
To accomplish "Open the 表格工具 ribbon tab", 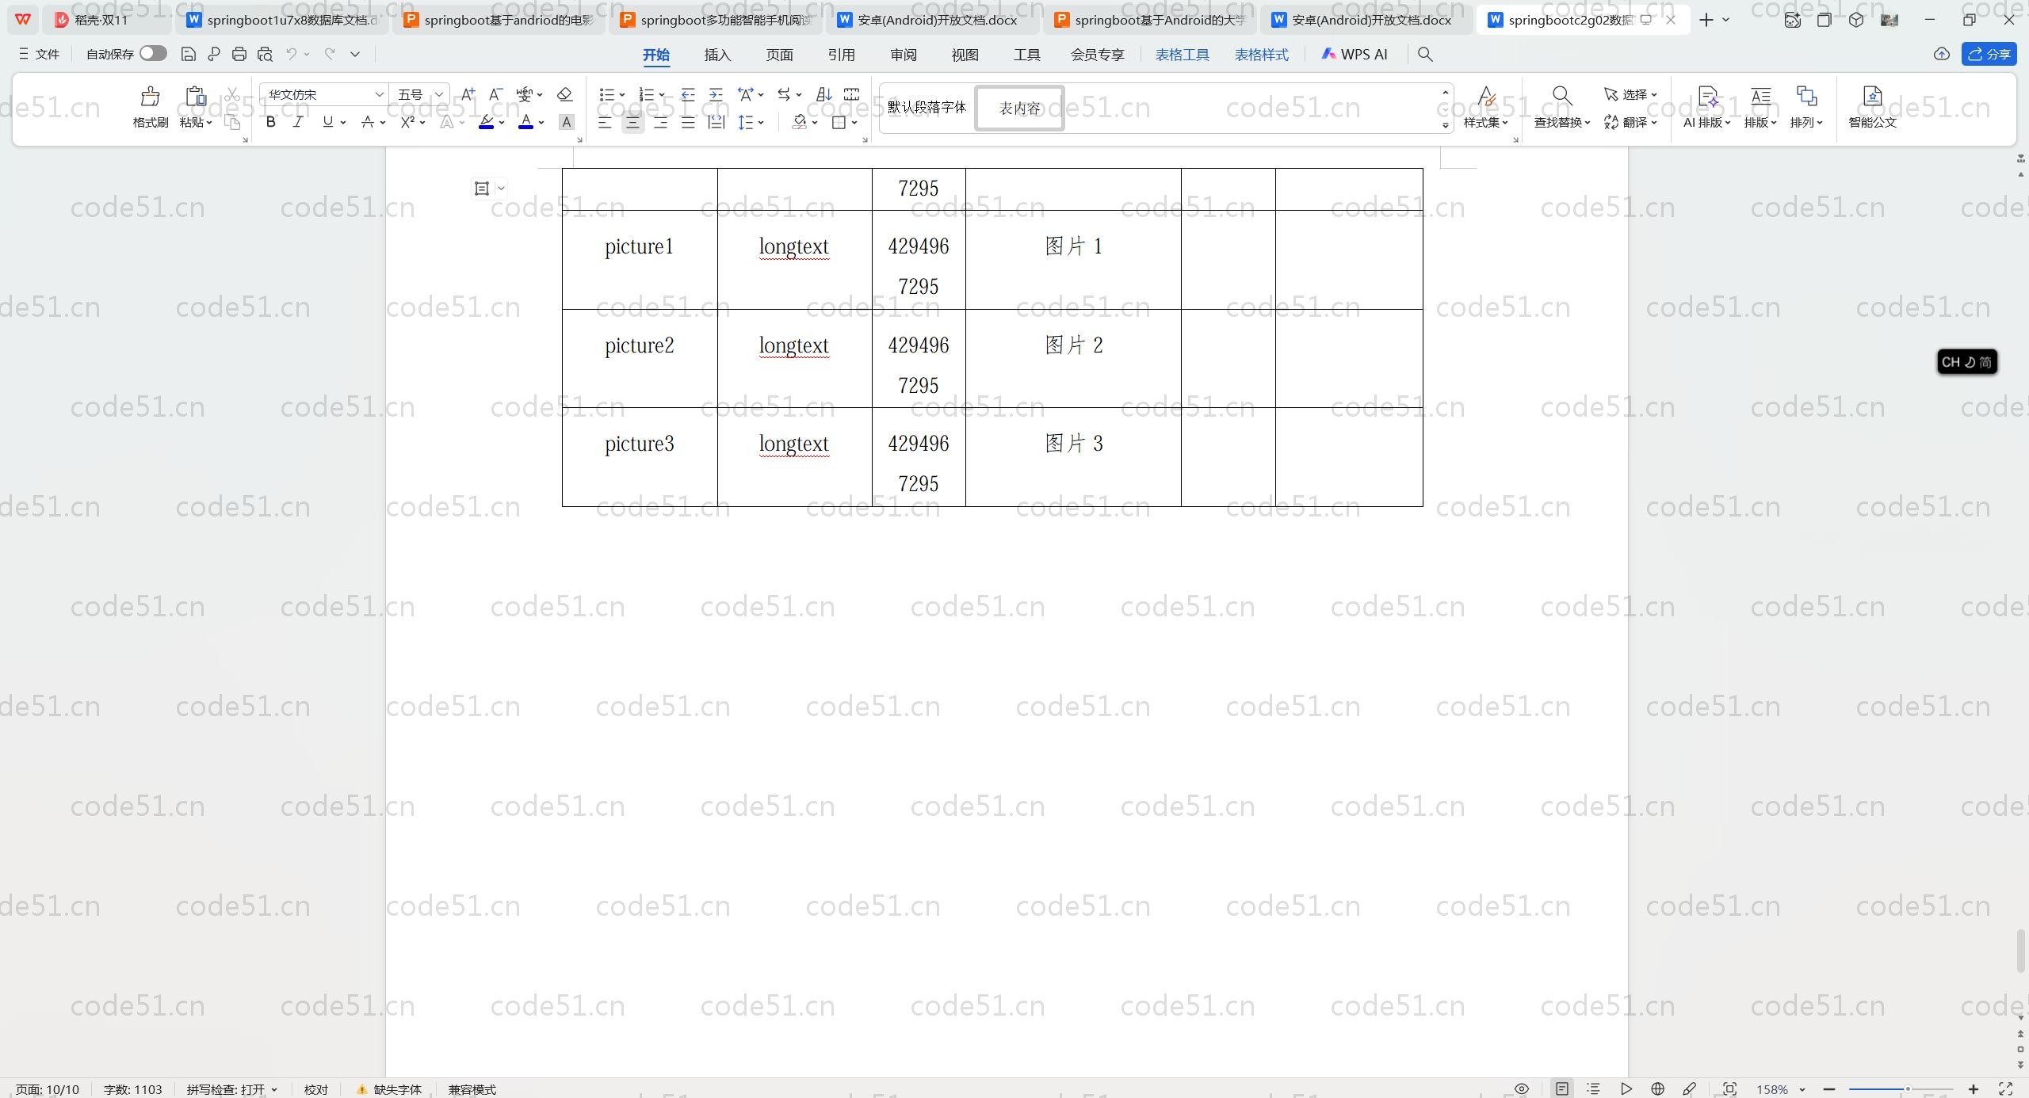I will pyautogui.click(x=1182, y=54).
